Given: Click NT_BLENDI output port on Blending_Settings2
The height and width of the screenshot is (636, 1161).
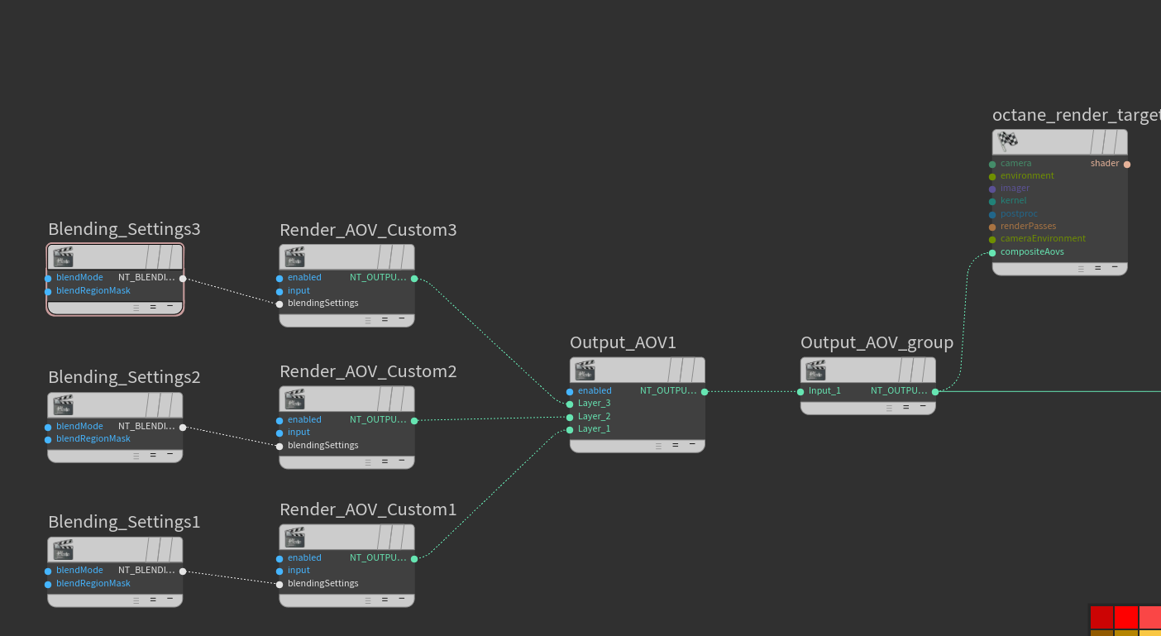Looking at the screenshot, I should pyautogui.click(x=183, y=428).
